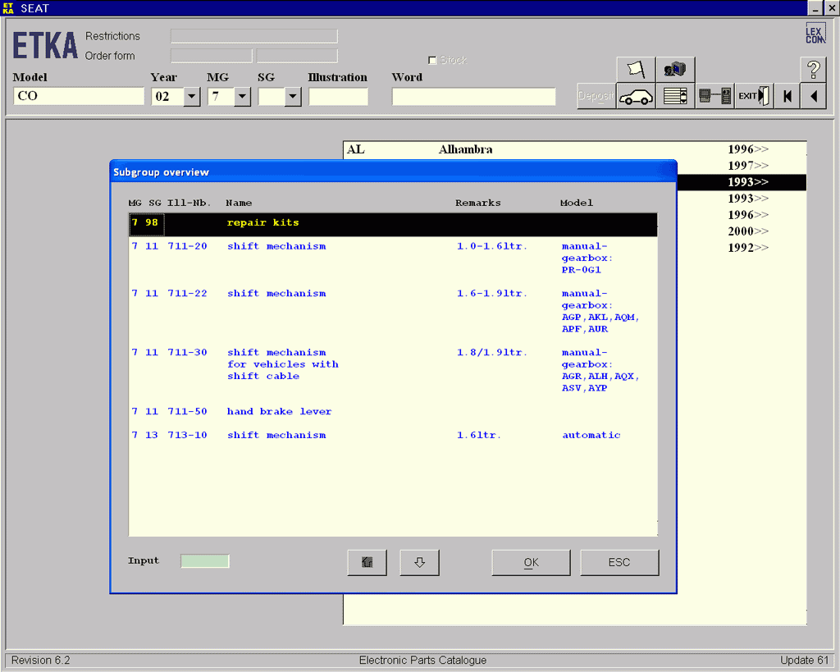Click the LEXCOM logo icon
The image size is (840, 672).
(815, 33)
